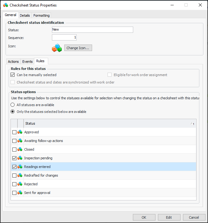Image resolution: width=208 pixels, height=223 pixels.
Task: Click the icon next to Closed status
Action: tap(20, 149)
